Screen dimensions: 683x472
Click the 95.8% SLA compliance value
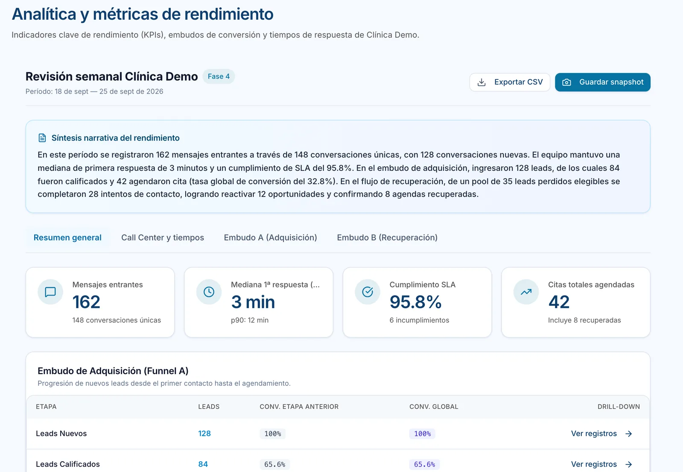click(415, 302)
